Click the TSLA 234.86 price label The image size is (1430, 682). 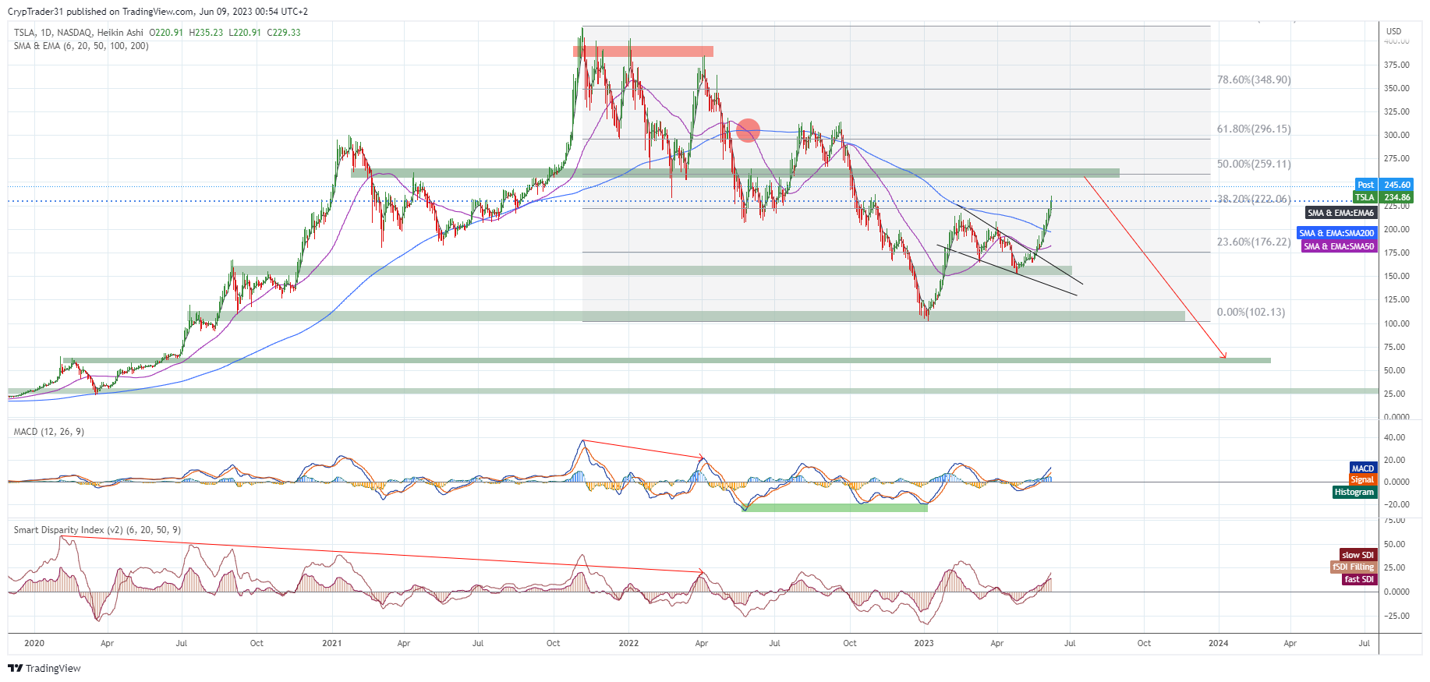1384,197
